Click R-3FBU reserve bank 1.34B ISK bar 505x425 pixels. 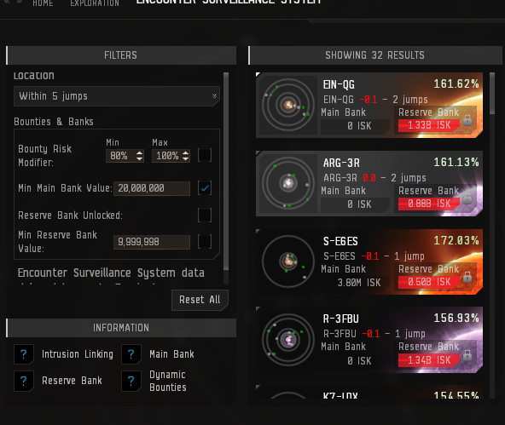coord(429,360)
